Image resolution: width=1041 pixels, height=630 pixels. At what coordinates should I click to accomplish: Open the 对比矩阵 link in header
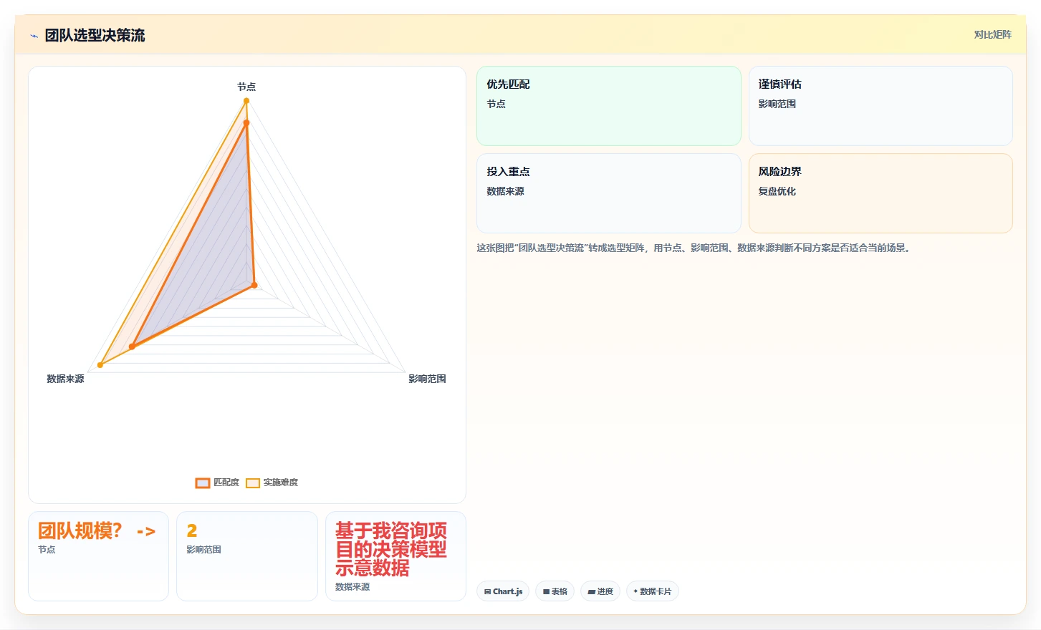tap(992, 34)
